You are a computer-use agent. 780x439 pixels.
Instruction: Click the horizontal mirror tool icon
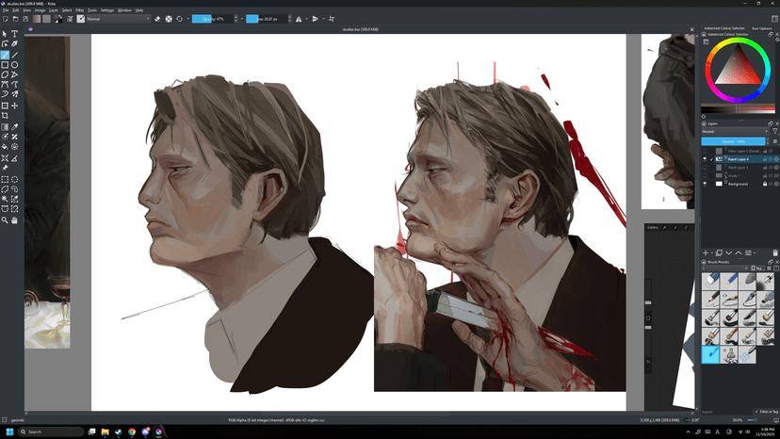pyautogui.click(x=300, y=18)
